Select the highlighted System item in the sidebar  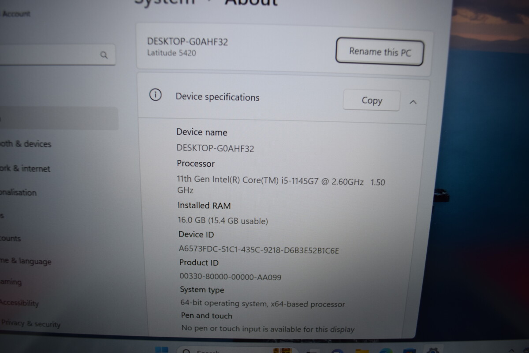tap(59, 118)
